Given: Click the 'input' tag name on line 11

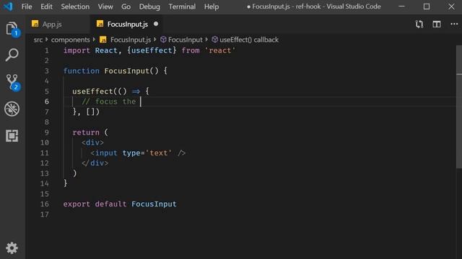Looking at the screenshot, I should click(106, 153).
